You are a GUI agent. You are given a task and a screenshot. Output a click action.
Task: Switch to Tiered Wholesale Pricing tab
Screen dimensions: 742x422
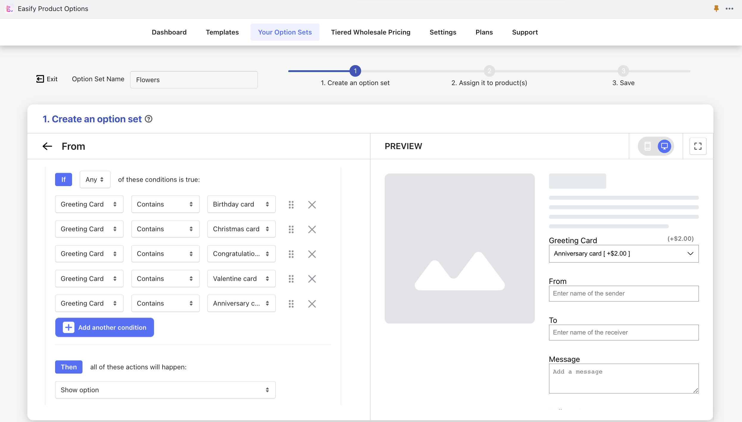click(371, 32)
